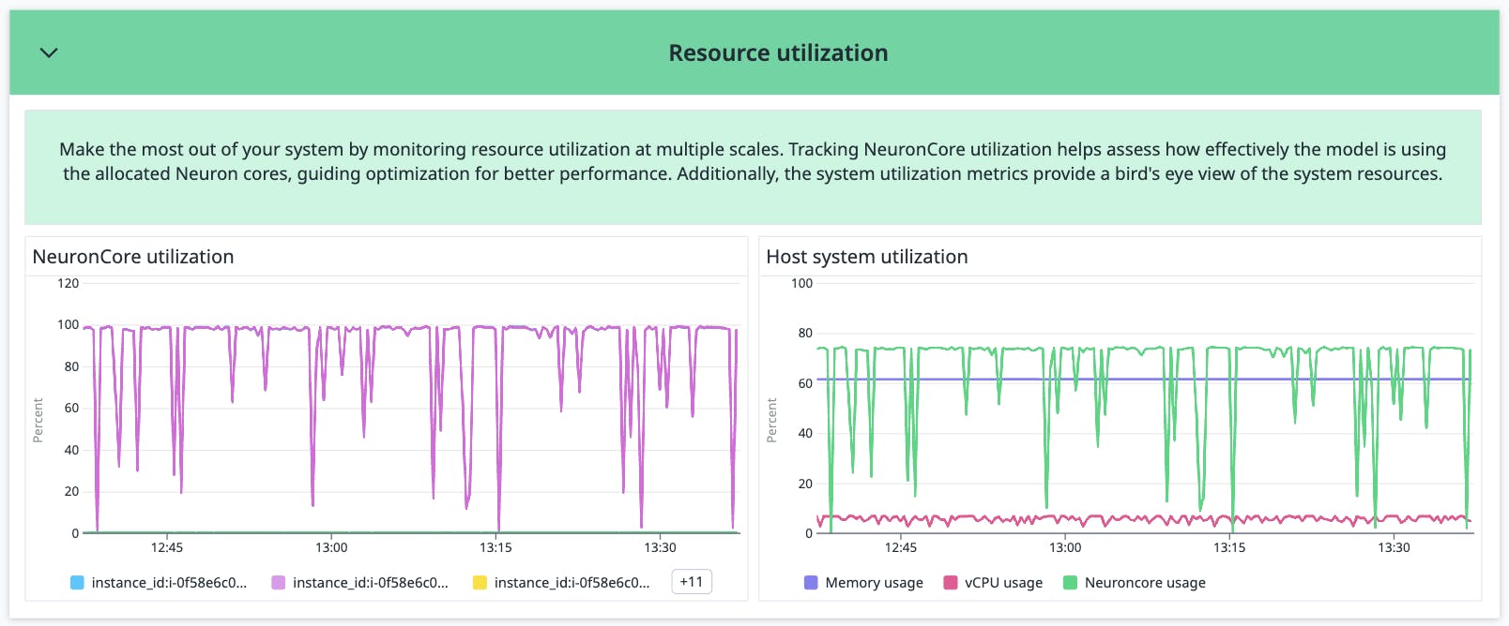Screen dimensions: 1509x626
Task: Click the Memory usage legend color square
Action: (x=811, y=583)
